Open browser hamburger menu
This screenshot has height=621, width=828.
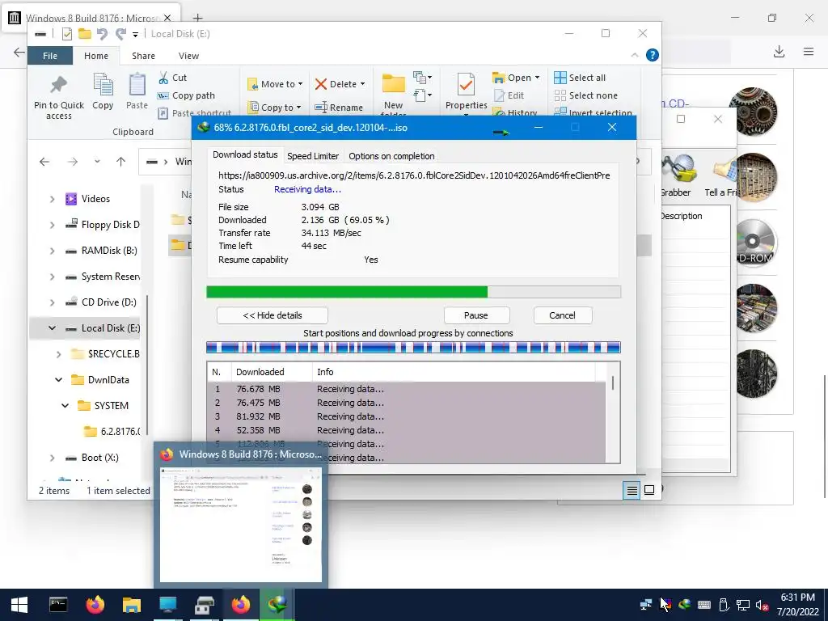click(x=809, y=51)
